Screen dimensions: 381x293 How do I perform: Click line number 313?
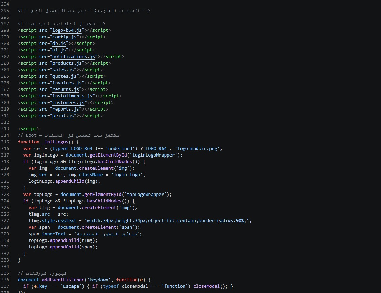coord(5,129)
